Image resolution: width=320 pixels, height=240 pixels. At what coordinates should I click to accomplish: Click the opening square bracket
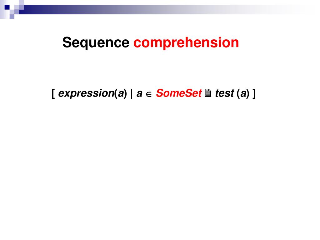(x=53, y=94)
